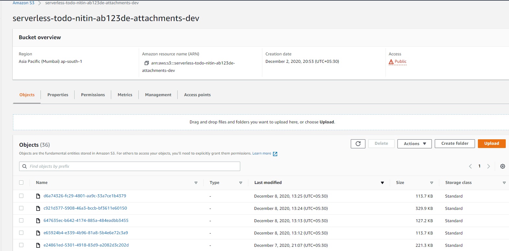
Task: Open table preferences gear icon
Action: click(503, 166)
